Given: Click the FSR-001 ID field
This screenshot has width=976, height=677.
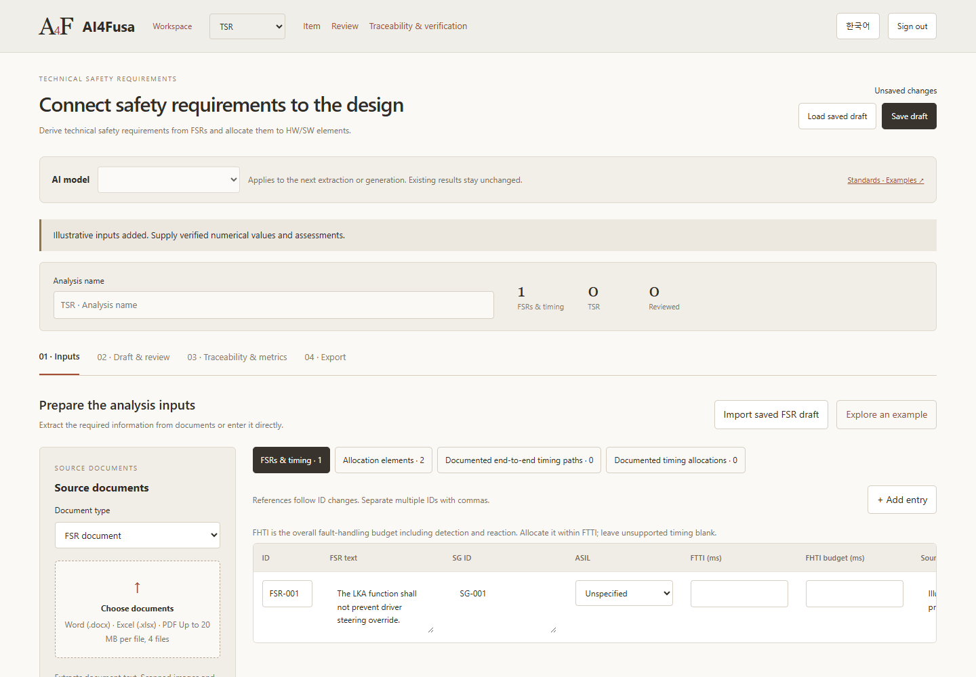Looking at the screenshot, I should [x=287, y=594].
